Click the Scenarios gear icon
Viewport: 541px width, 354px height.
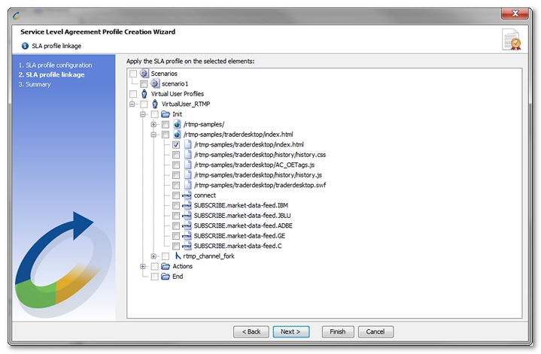[144, 74]
